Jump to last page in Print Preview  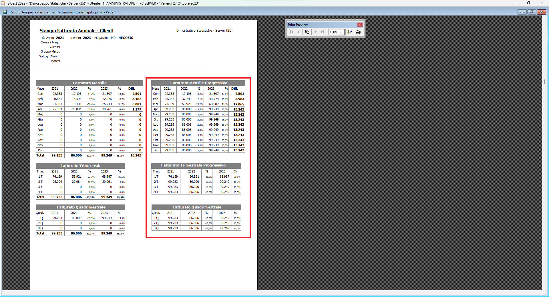323,32
